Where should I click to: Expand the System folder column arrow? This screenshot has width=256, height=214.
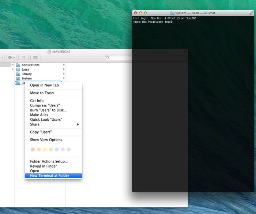tap(64, 78)
